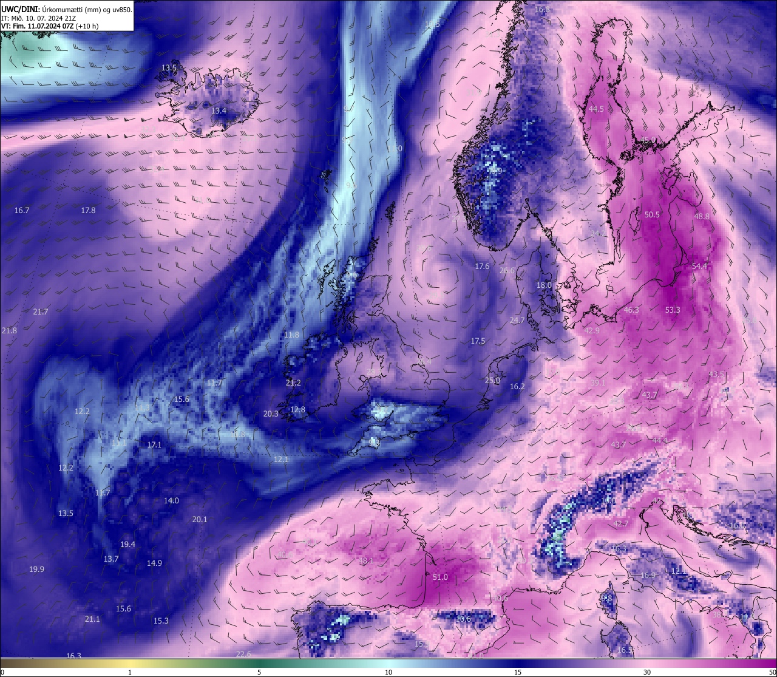Screen dimensions: 777x677
Task: Click the 'IT: Mið. 10. 07. 2024 21Z' line
Action: 40,18
